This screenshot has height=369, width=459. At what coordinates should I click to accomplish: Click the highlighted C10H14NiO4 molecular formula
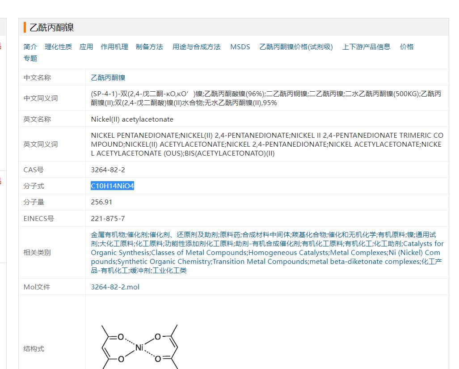112,186
